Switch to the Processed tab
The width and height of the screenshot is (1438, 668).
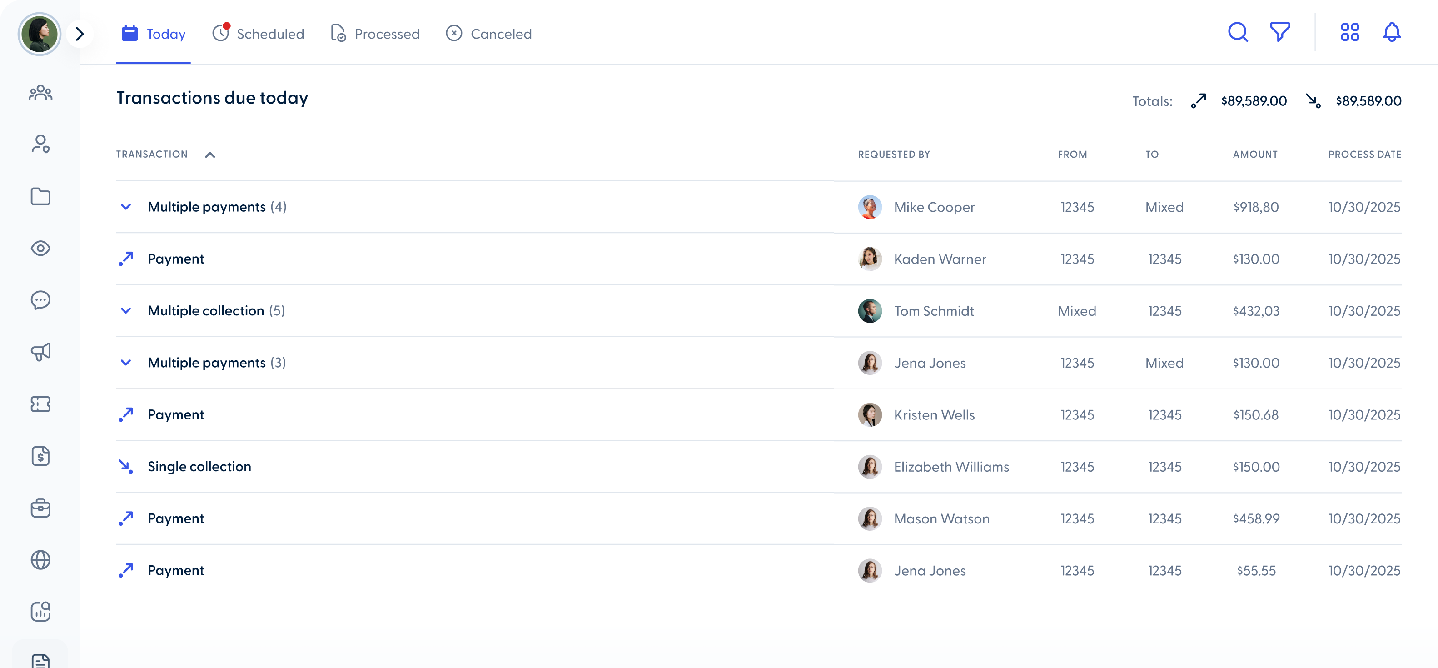tap(375, 34)
